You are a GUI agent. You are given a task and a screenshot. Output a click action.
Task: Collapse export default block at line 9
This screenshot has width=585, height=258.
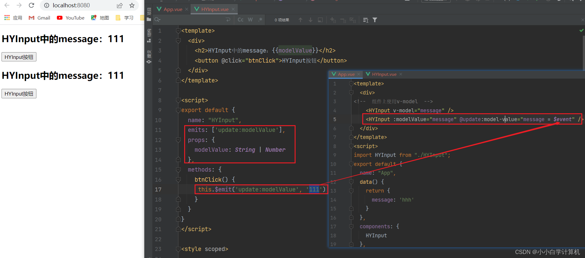178,110
